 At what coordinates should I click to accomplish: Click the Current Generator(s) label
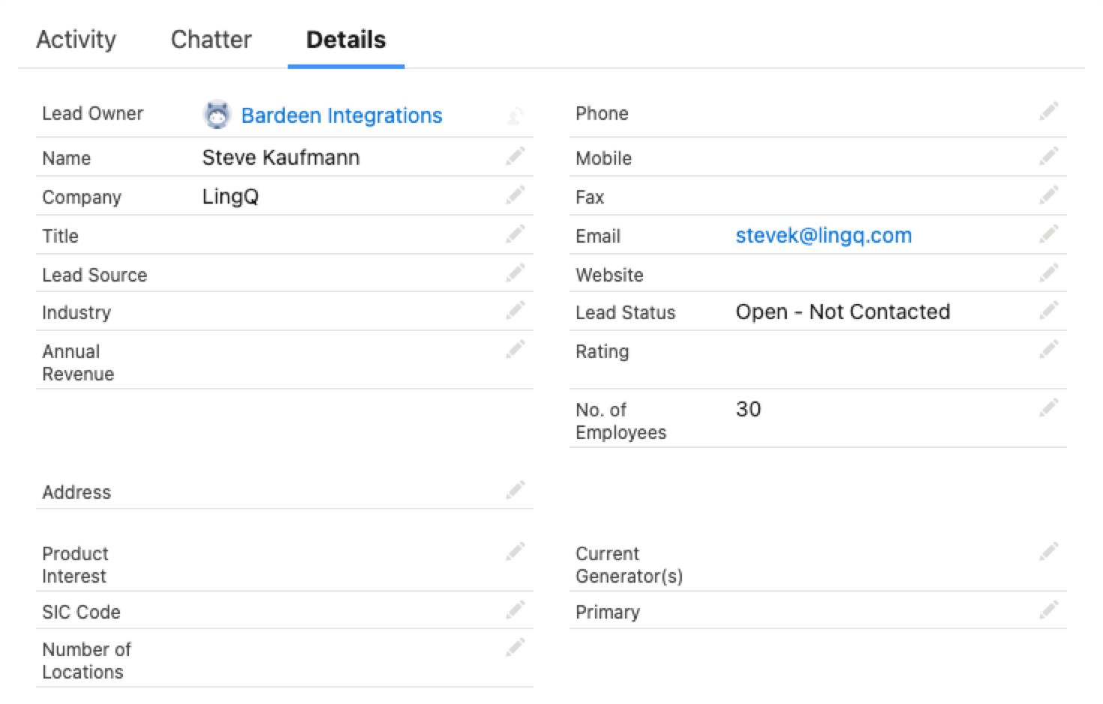point(629,565)
